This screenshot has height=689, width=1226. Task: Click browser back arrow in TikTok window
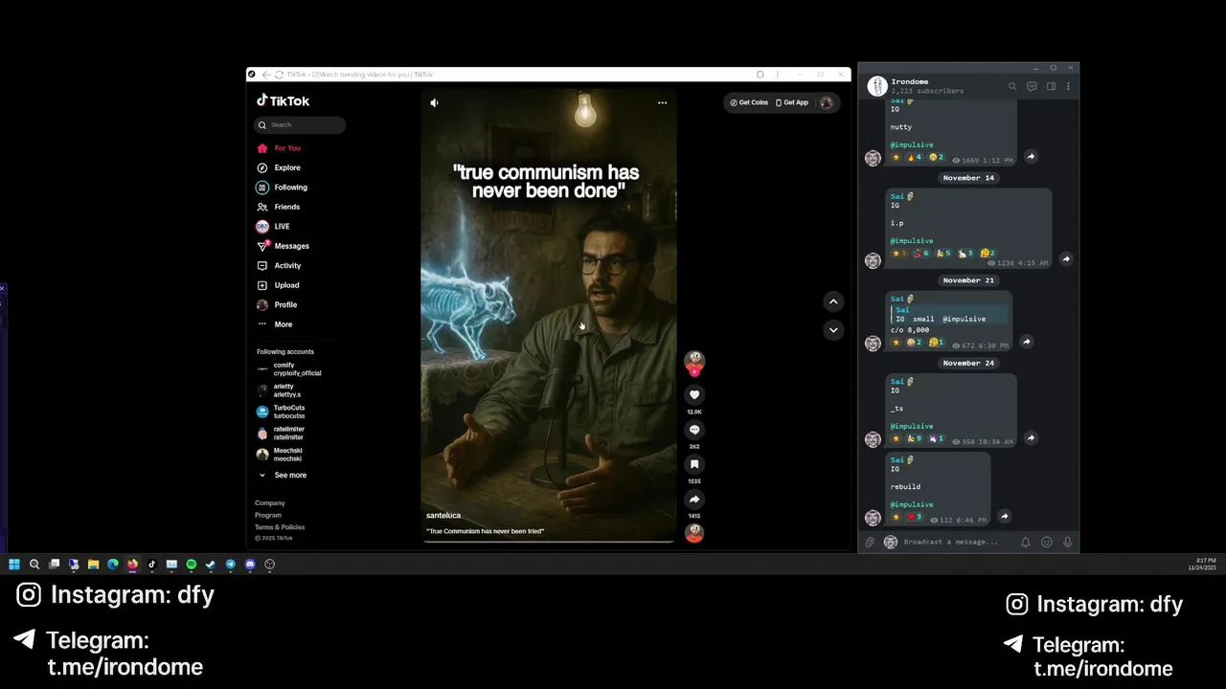266,75
